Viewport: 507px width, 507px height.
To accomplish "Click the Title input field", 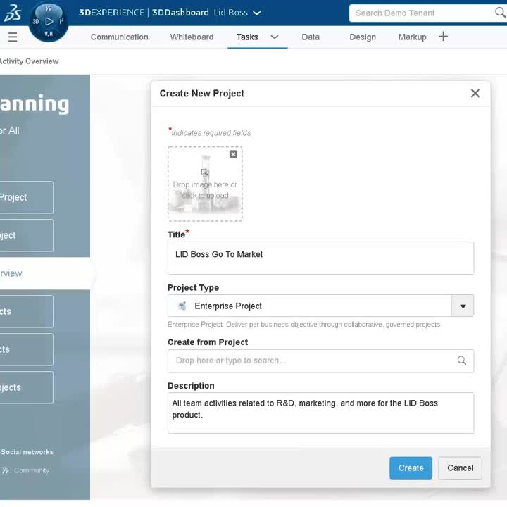I will tap(321, 258).
